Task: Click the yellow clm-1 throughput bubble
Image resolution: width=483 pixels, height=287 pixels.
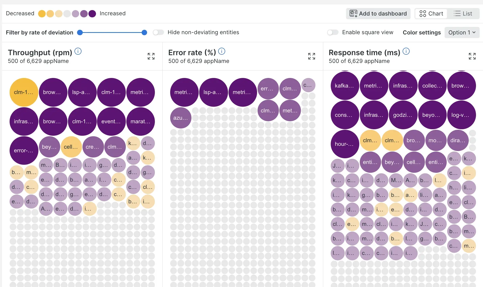Action: (24, 92)
